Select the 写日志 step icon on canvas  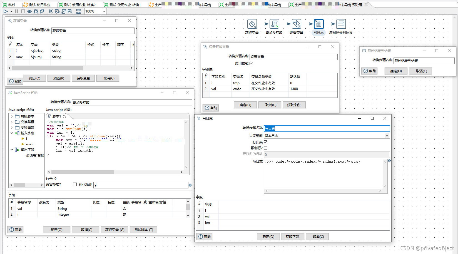[x=319, y=24]
